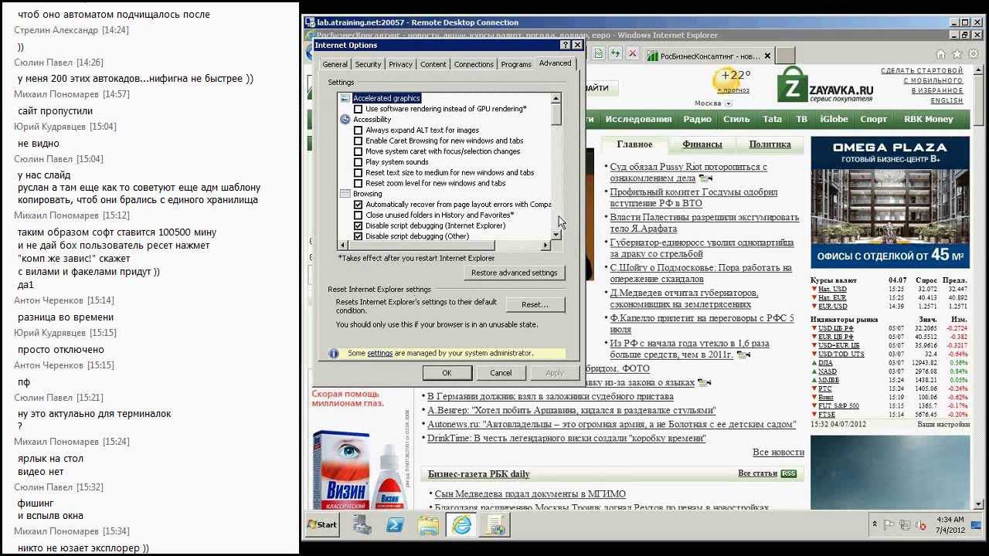Click Restore advanced settings button
The image size is (989, 556).
(514, 273)
